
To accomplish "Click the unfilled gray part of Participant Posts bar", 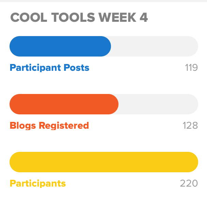I will click(155, 46).
